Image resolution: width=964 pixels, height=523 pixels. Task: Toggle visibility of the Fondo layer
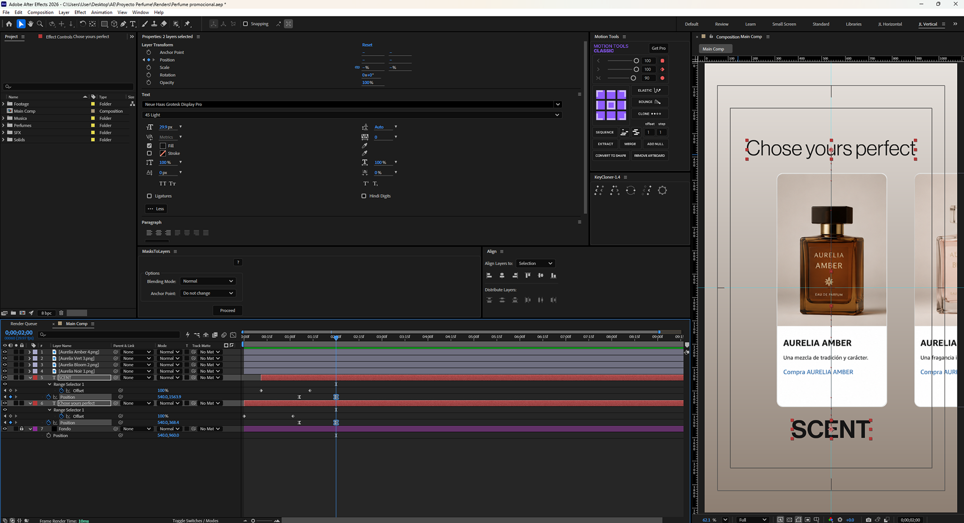5,429
